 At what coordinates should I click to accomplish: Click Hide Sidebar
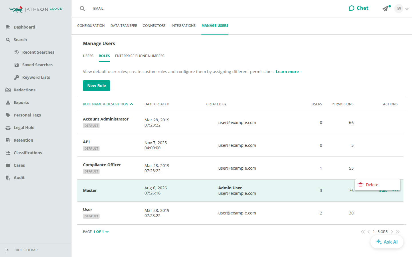(x=22, y=250)
